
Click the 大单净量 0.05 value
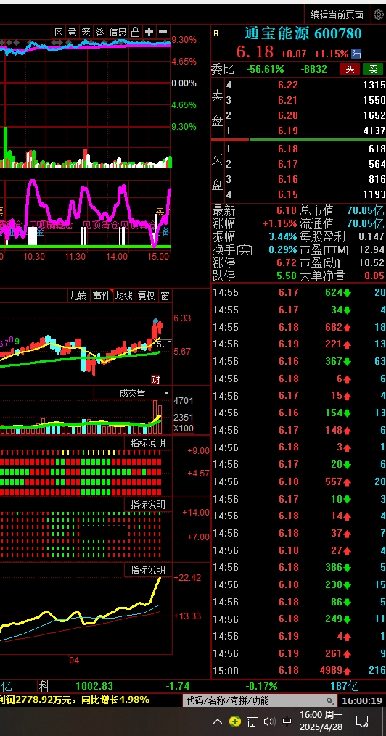[374, 276]
